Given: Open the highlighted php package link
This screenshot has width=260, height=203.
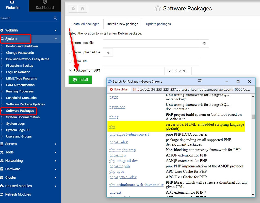Looking at the screenshot, I should (112, 127).
